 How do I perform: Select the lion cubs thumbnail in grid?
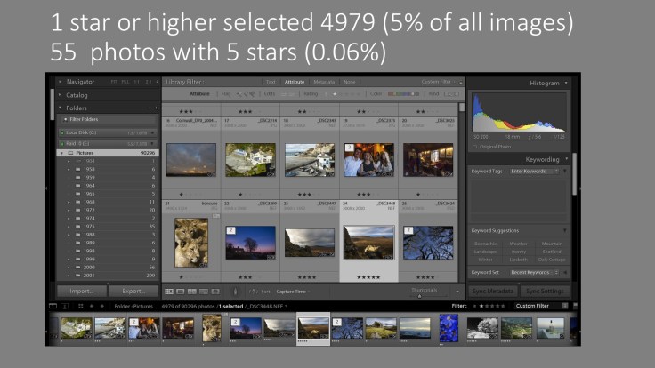tap(191, 243)
